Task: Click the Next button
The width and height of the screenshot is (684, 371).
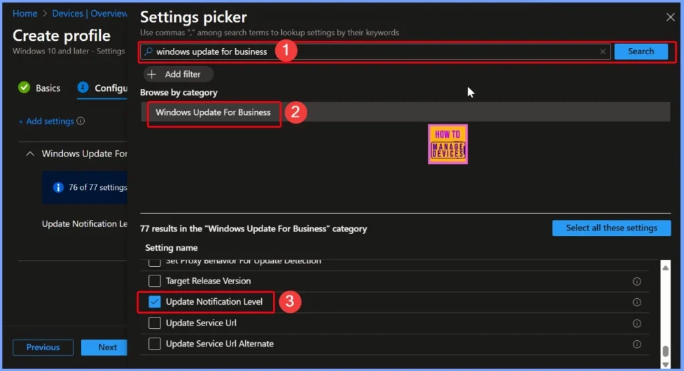Action: pyautogui.click(x=104, y=348)
